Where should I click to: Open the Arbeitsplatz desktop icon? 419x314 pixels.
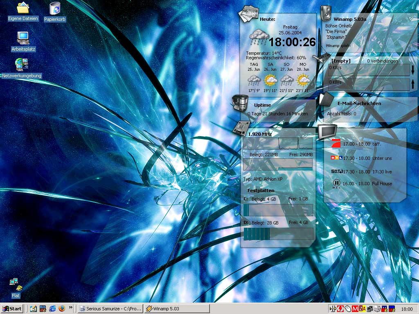tap(23, 38)
